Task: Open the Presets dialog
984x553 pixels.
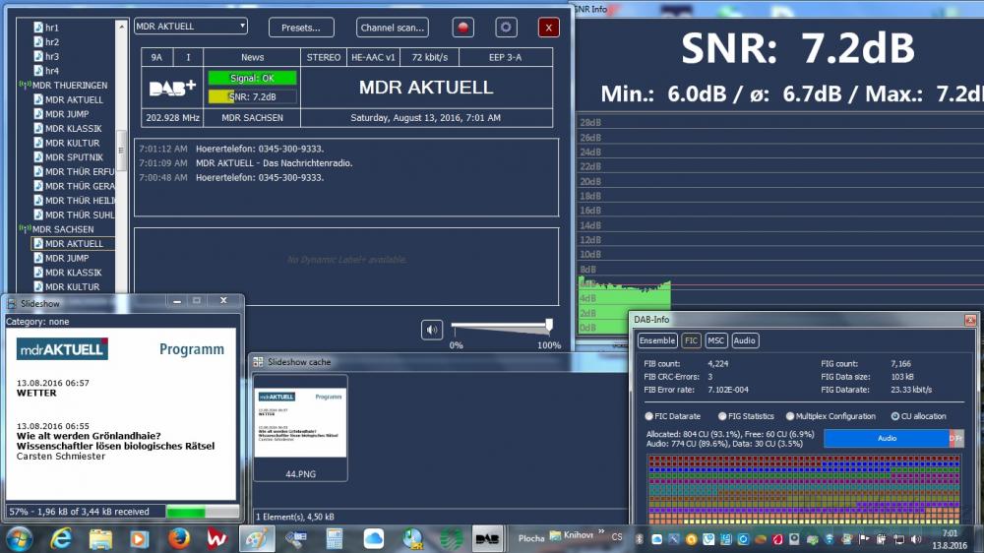Action: (301, 28)
